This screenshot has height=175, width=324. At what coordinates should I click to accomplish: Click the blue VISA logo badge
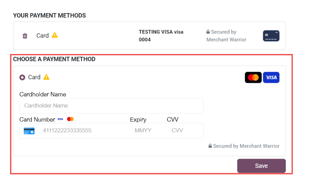pyautogui.click(x=271, y=77)
